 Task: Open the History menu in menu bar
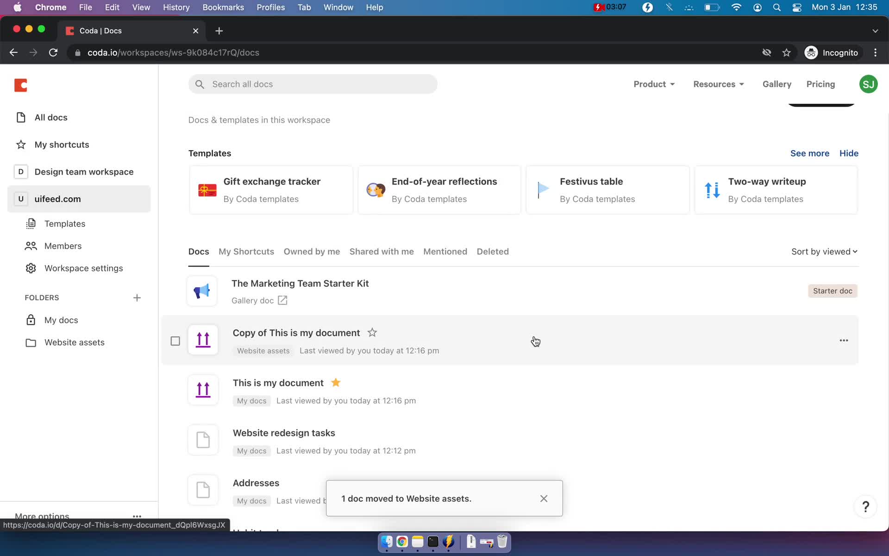[x=176, y=7]
